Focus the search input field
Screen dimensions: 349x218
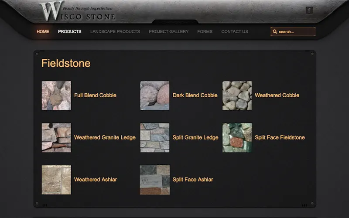pyautogui.click(x=293, y=31)
